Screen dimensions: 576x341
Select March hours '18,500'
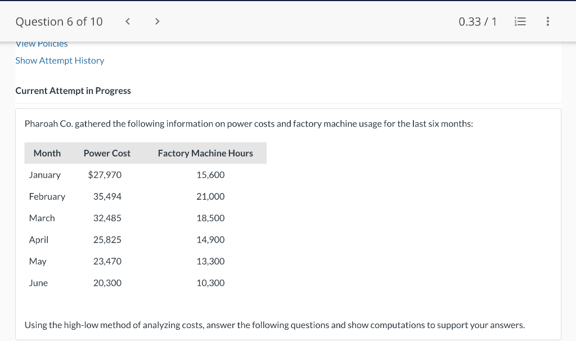coord(210,218)
